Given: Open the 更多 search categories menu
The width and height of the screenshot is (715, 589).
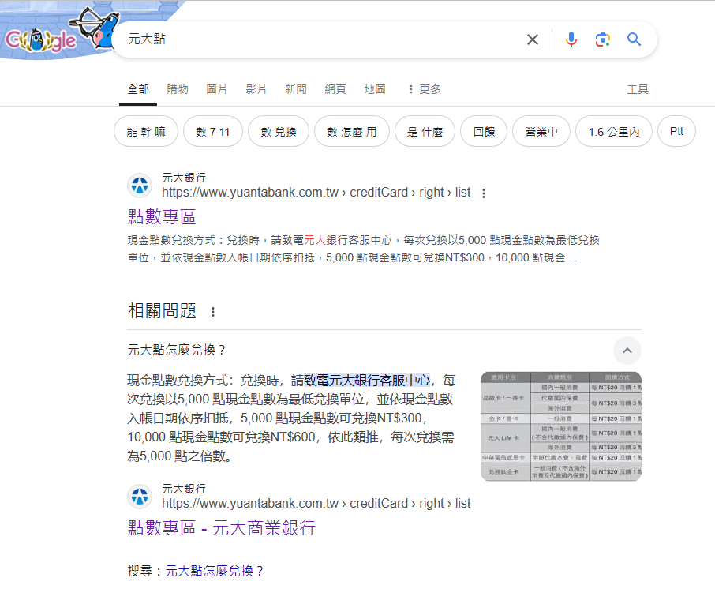Looking at the screenshot, I should coord(424,89).
